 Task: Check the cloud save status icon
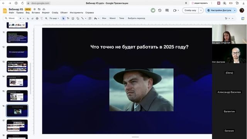coord(44,9)
